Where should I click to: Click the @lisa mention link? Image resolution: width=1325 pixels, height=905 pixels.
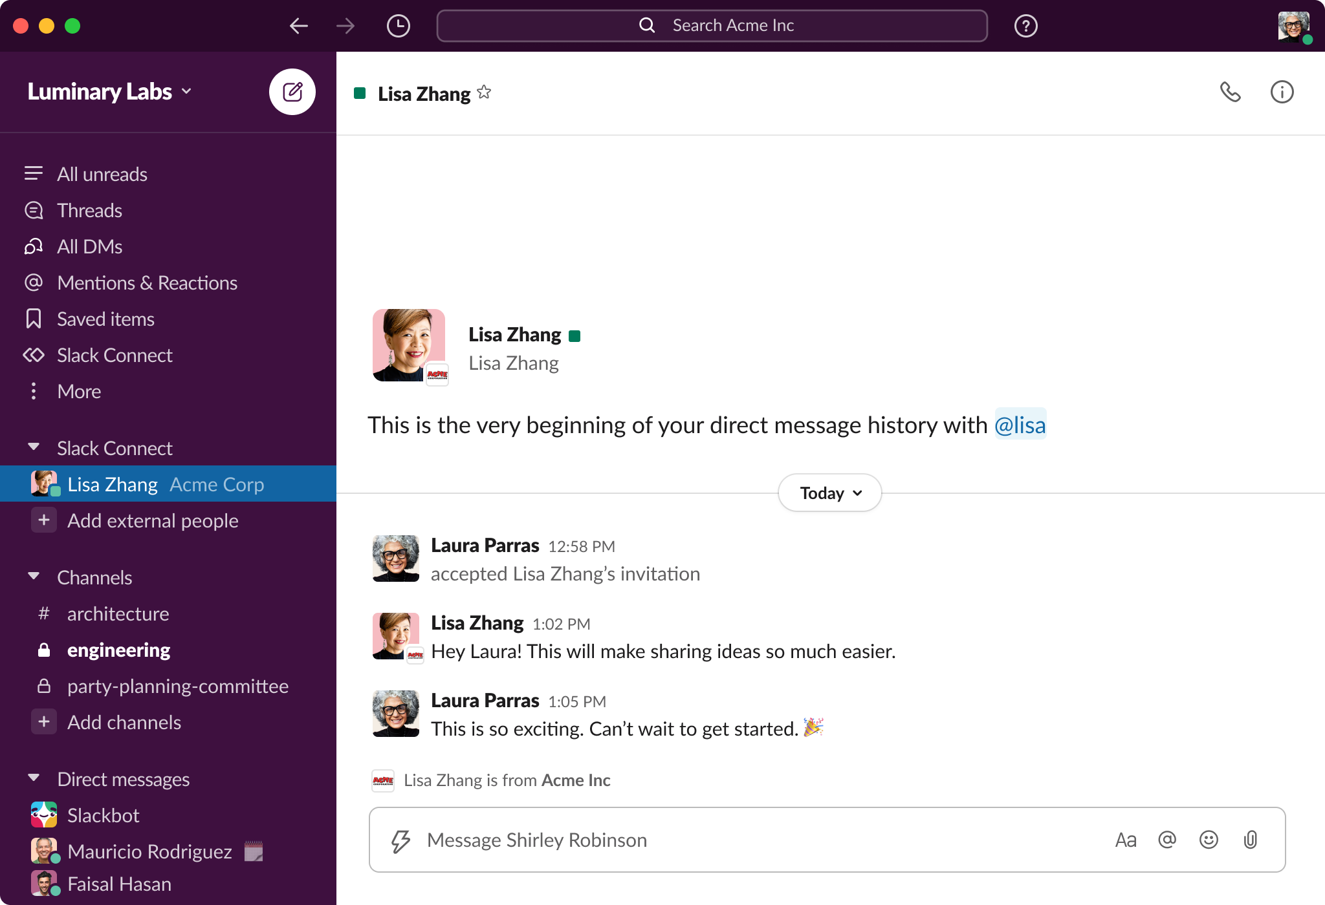(1021, 425)
